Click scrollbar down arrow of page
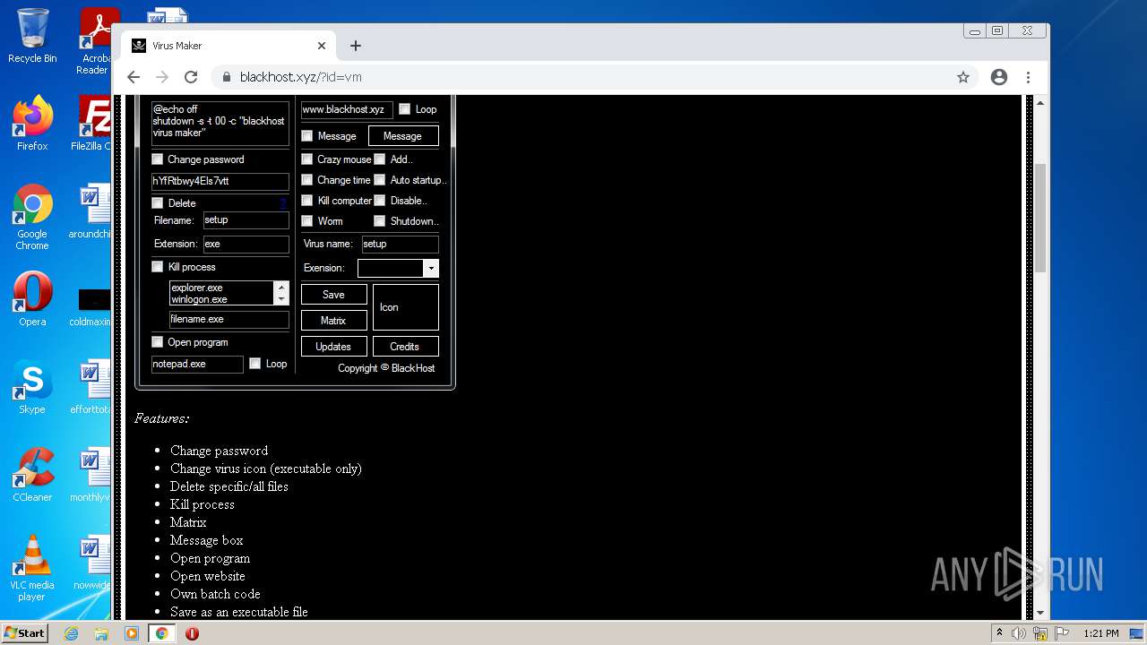This screenshot has height=645, width=1147. pyautogui.click(x=1040, y=613)
